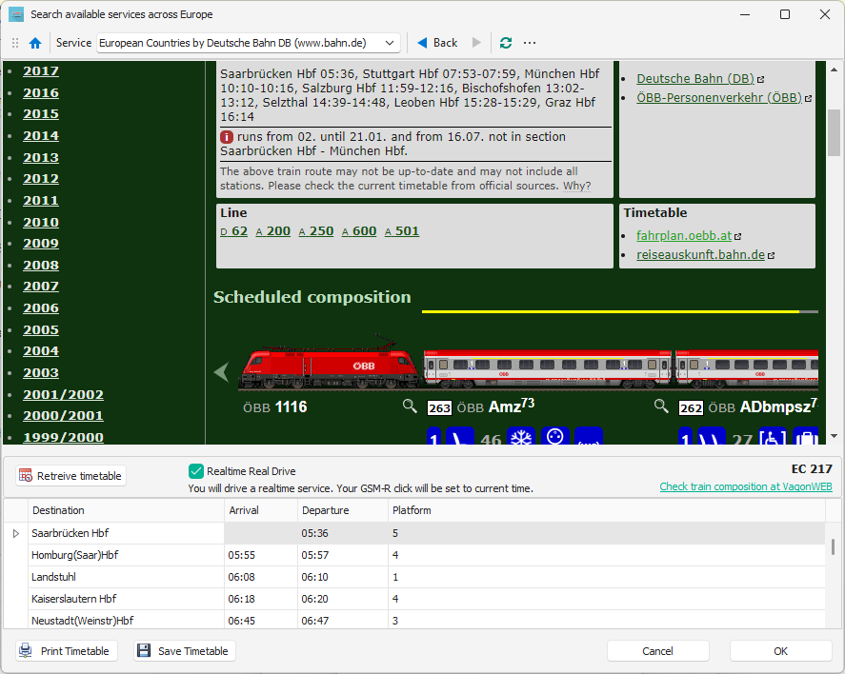Click the calendar icon on Retreive timetable
This screenshot has width=845, height=674.
click(26, 476)
